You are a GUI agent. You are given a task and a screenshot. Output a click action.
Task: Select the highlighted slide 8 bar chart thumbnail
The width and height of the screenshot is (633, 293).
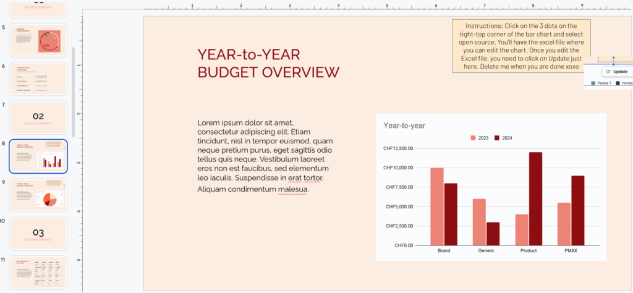pos(38,156)
